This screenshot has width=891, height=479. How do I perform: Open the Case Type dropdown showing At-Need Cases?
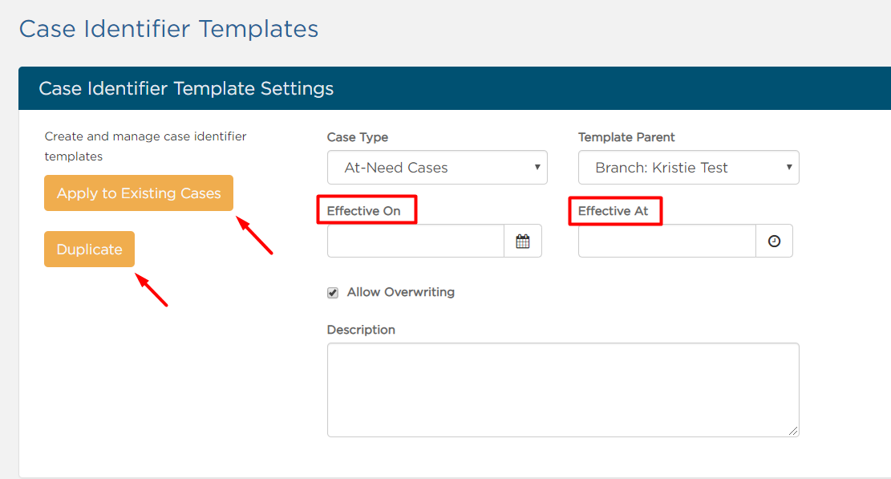437,168
